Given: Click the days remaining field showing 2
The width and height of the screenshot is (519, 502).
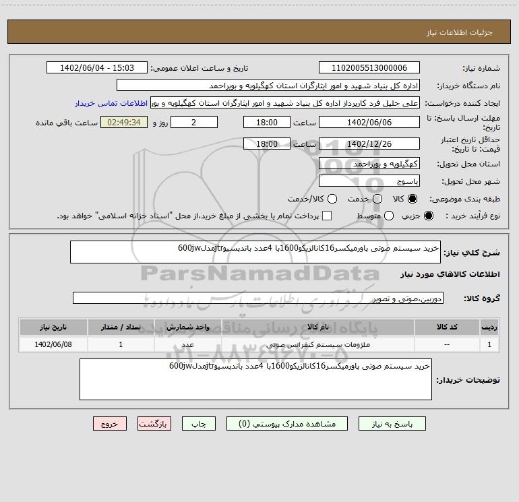Looking at the screenshot, I should tap(194, 122).
